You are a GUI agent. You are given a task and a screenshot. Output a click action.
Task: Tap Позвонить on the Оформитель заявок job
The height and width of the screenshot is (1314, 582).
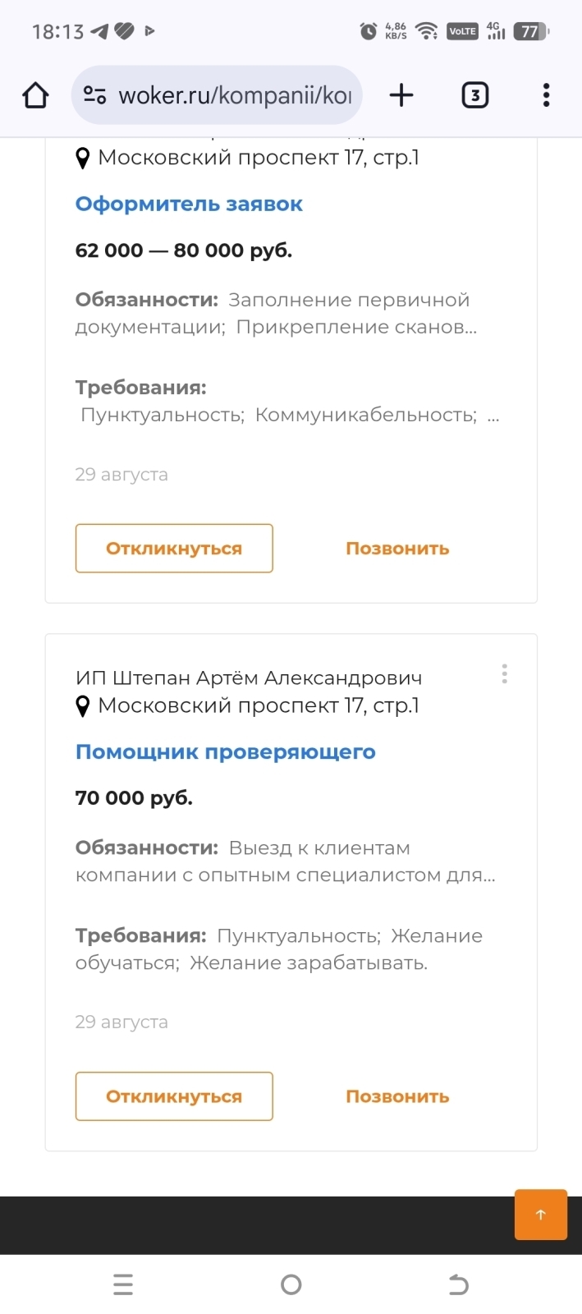[396, 548]
